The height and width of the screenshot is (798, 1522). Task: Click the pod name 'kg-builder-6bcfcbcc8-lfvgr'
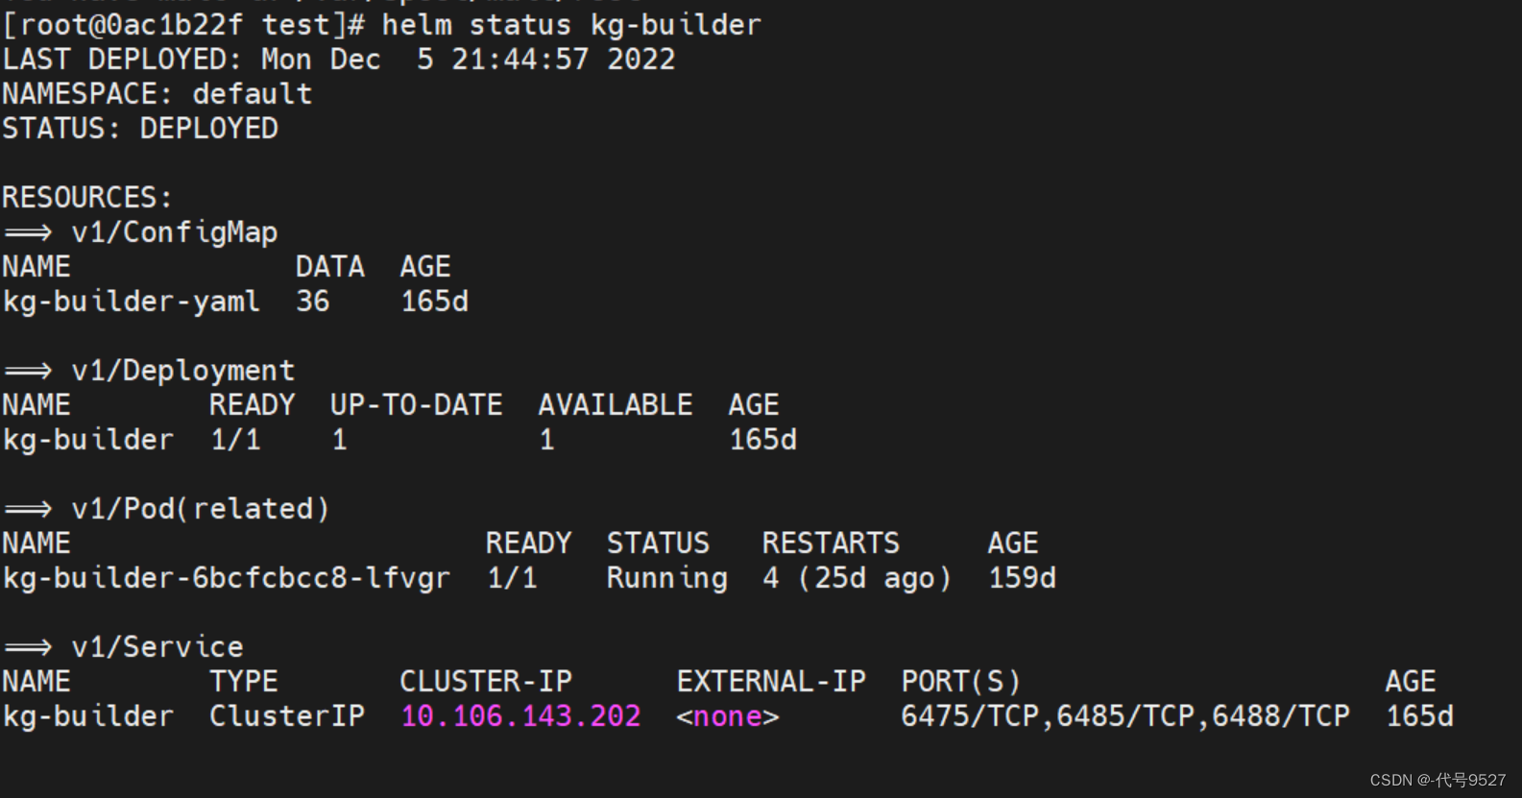(x=227, y=578)
